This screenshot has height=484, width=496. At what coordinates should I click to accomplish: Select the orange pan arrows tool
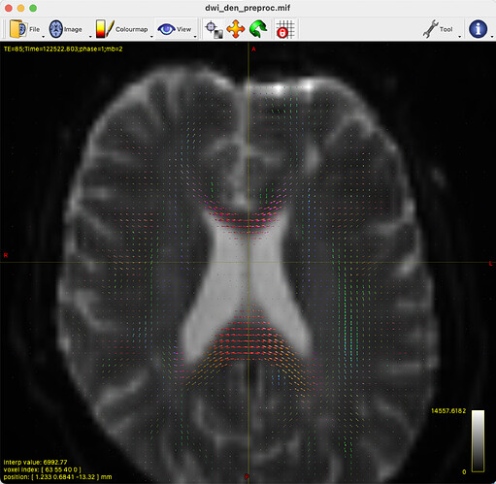[236, 29]
